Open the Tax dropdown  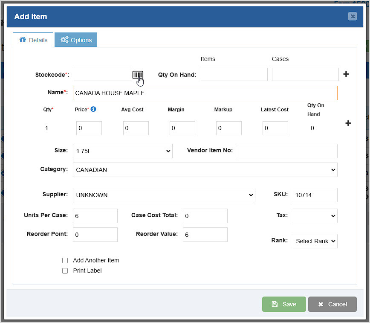pos(315,216)
